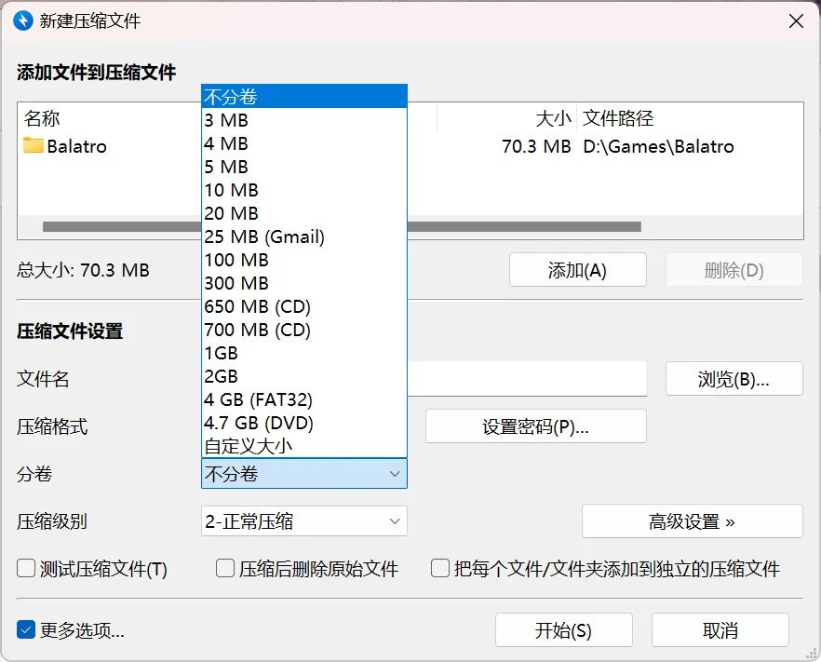821x662 pixels.
Task: Choose 3 MB split size
Action: click(x=304, y=120)
